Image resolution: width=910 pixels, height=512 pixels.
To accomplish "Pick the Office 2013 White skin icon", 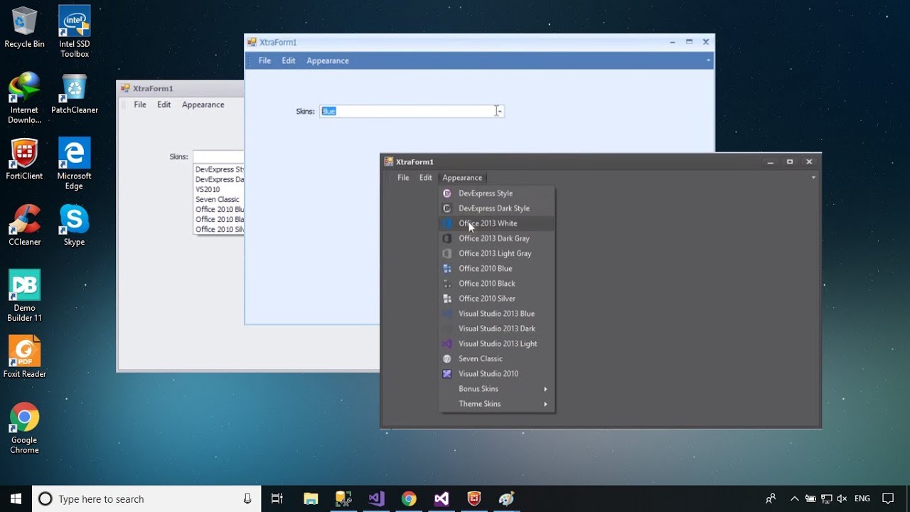I will (x=447, y=223).
